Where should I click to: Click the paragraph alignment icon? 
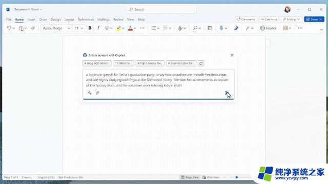[x=166, y=28]
